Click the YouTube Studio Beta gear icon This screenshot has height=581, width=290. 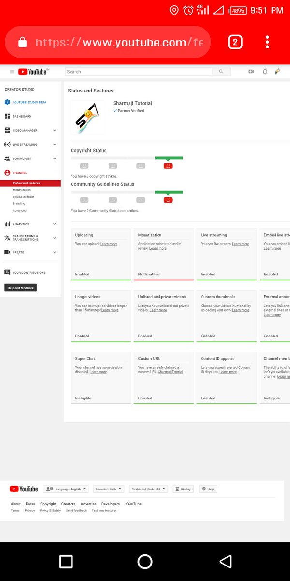[7, 102]
